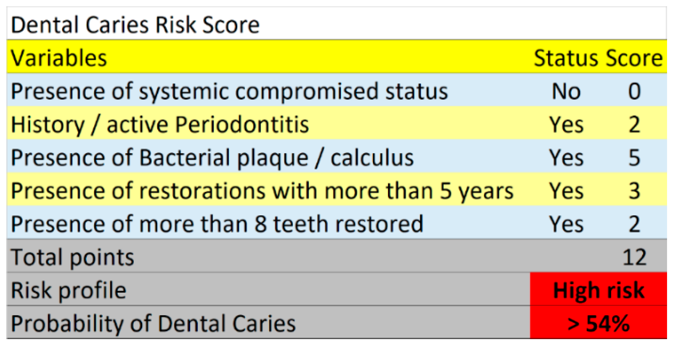Click the Dental Caries Risk Score title
Screen dimensions: 673x344
pyautogui.click(x=135, y=25)
